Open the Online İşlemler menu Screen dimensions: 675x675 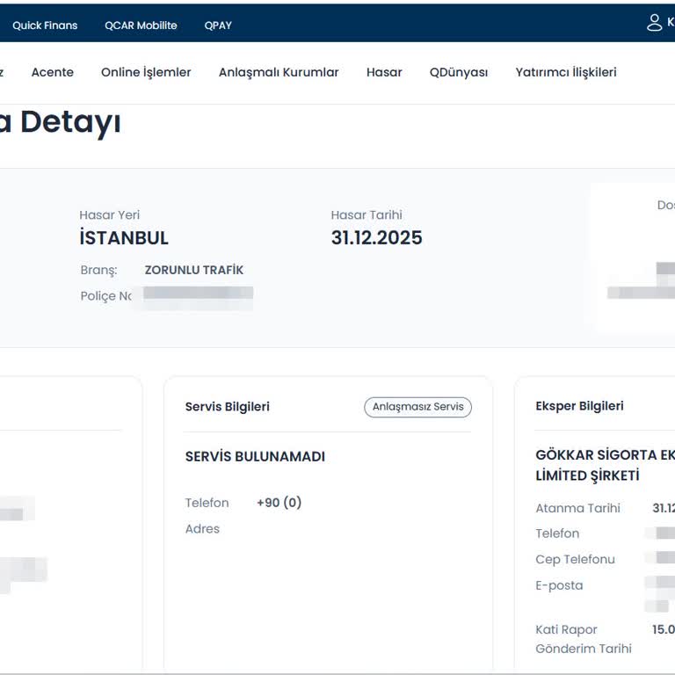pos(146,72)
